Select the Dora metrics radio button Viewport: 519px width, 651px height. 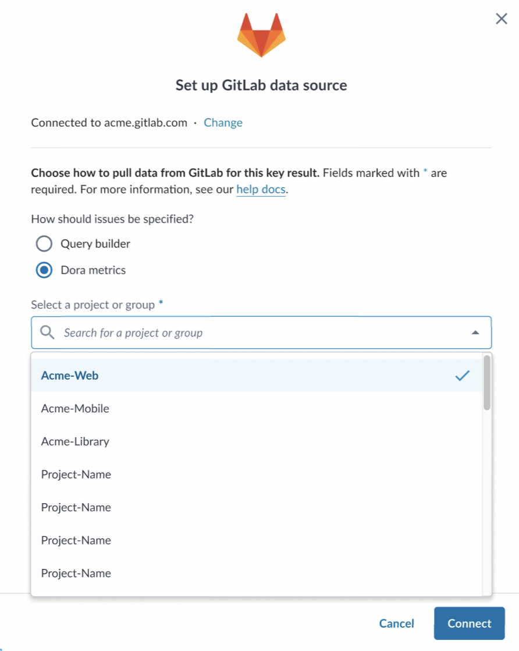[44, 270]
